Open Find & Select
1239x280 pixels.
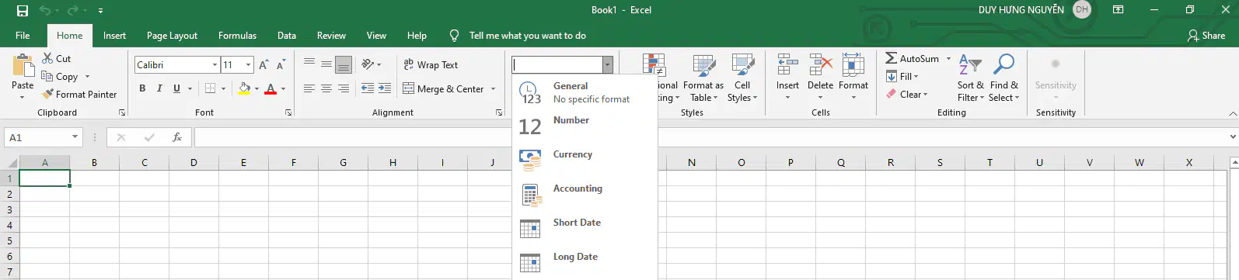(1003, 78)
